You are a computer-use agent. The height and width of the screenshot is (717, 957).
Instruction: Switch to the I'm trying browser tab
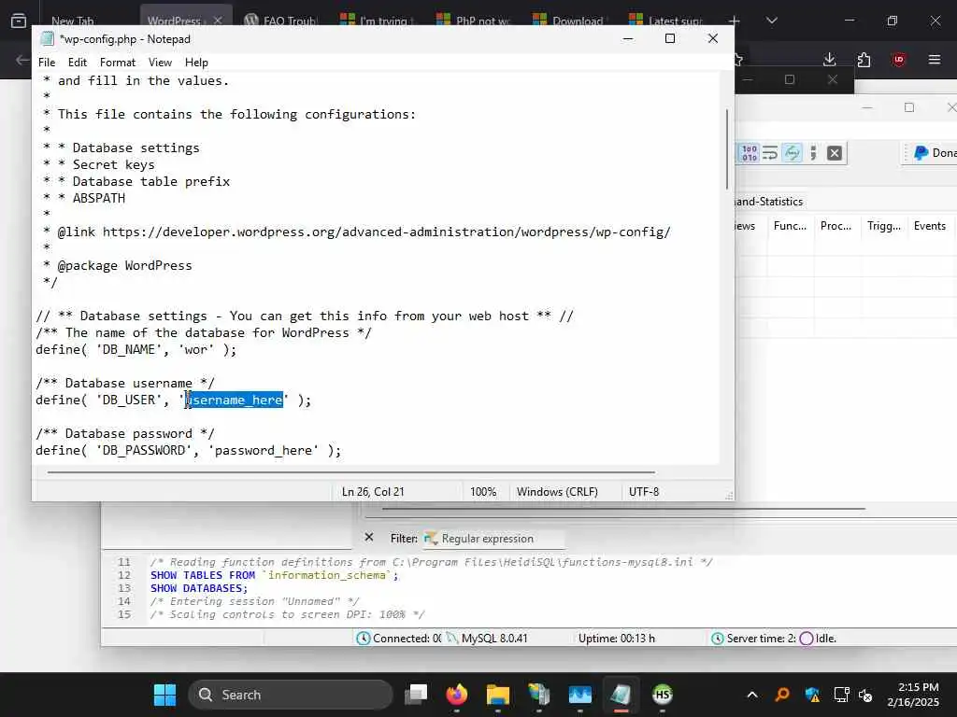click(x=379, y=21)
